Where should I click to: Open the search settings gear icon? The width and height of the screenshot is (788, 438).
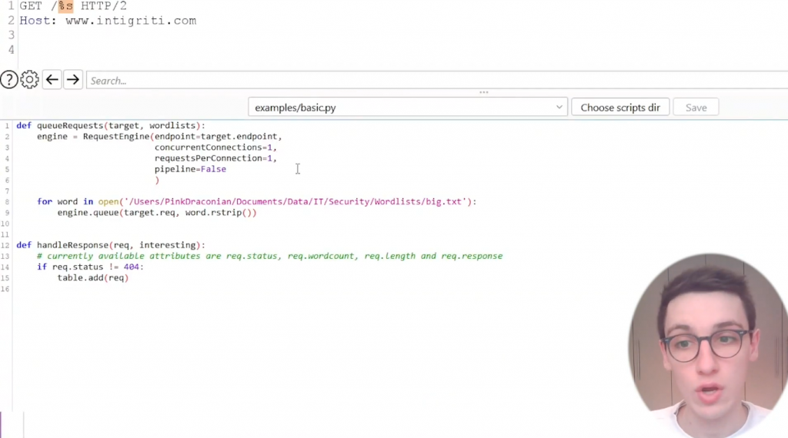tap(30, 80)
